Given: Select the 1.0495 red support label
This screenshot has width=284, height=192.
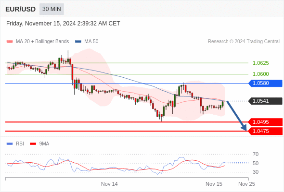Looking at the screenshot, I should coord(266,122).
